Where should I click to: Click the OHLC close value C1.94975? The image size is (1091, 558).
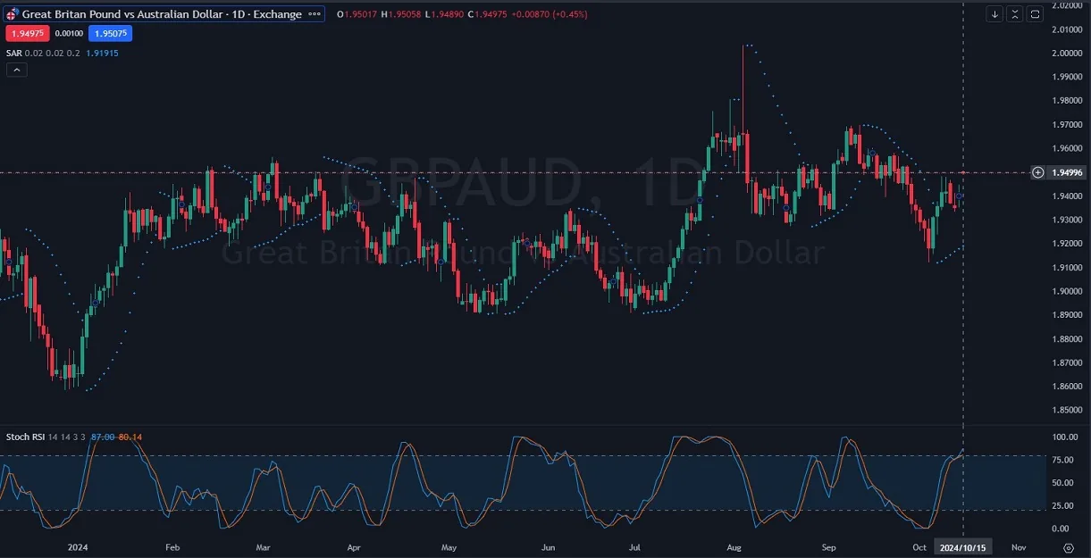tap(487, 14)
